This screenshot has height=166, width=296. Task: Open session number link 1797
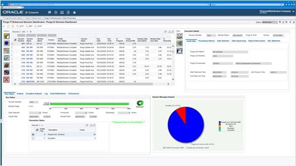tap(23, 66)
